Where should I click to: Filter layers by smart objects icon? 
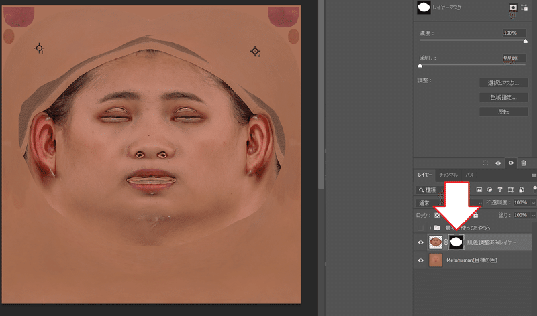point(522,189)
